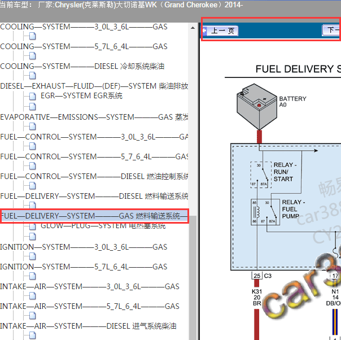Open page icon under COOLING—SYSTEM 5_7L_6_4L GAS
This screenshot has width=341, height=340.
pyautogui.click(x=32, y=56)
